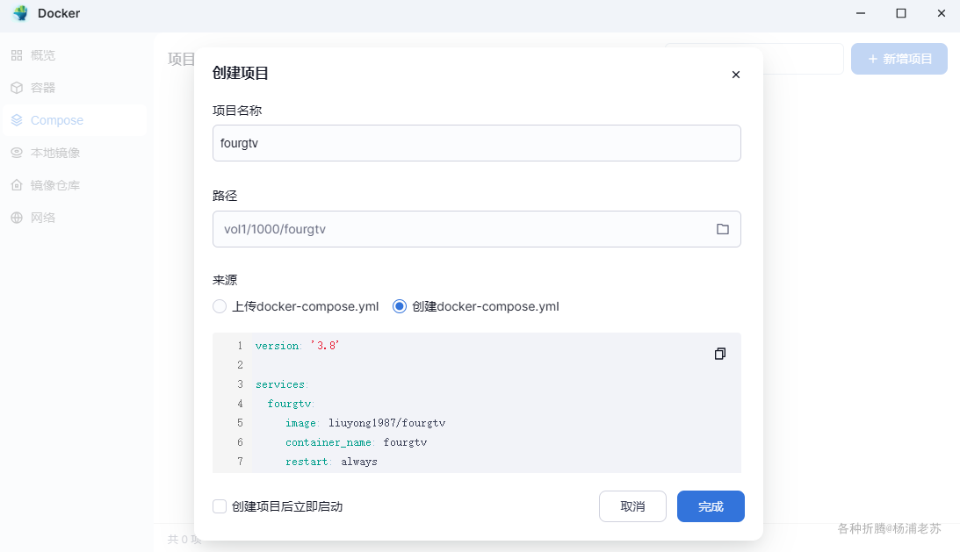Image resolution: width=960 pixels, height=552 pixels.
Task: Click the fourgtv: service key on line 4
Action: (291, 404)
